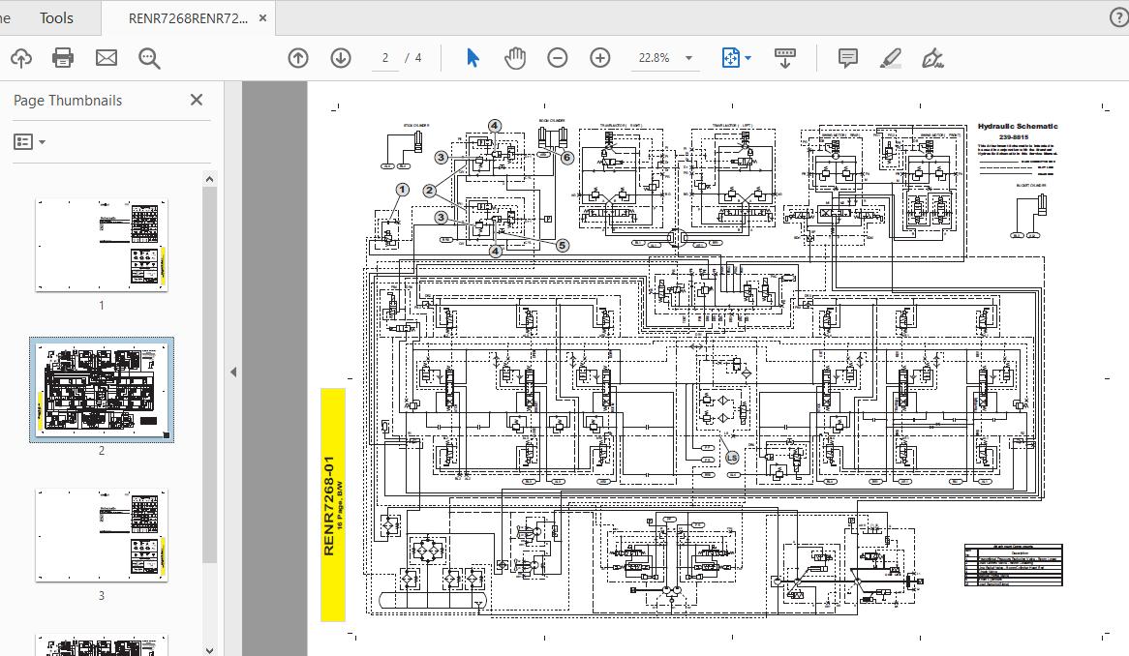Viewport: 1129px width, 656px height.
Task: Select page 3 thumbnail
Action: click(102, 535)
